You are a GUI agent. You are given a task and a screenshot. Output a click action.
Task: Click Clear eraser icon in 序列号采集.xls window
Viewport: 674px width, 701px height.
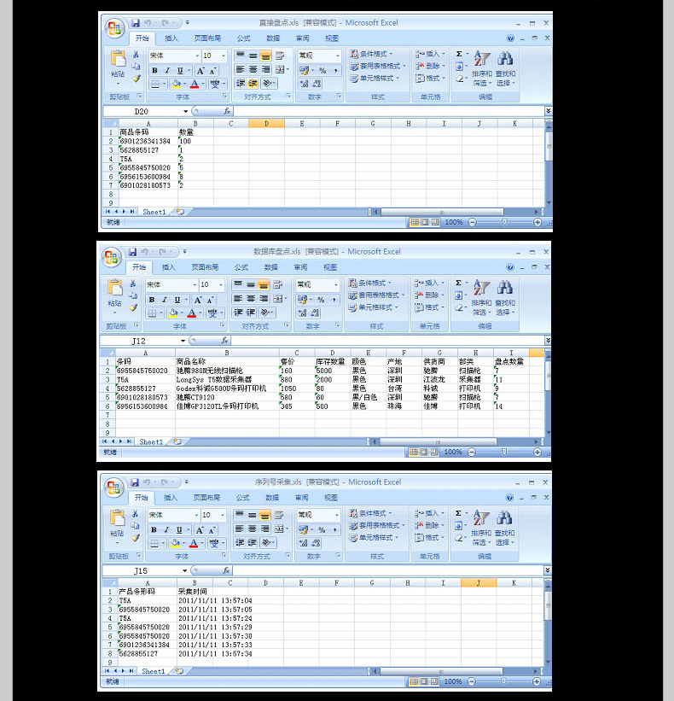[x=460, y=538]
